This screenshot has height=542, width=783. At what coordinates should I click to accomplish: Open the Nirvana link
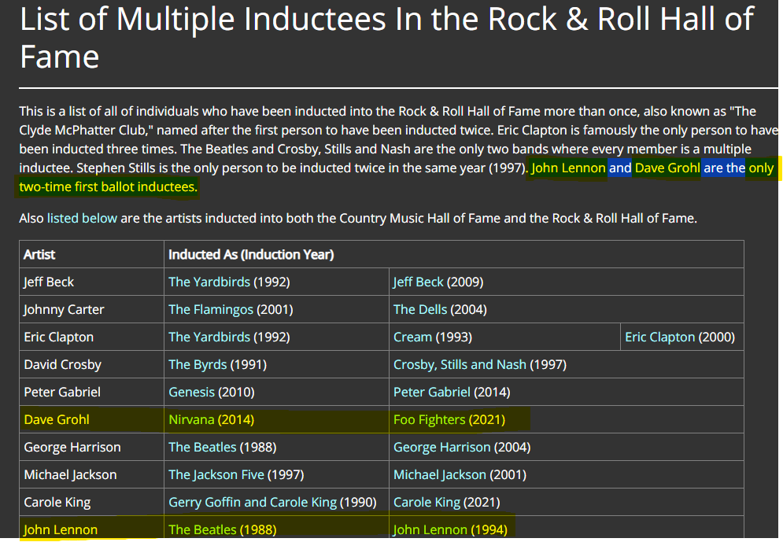pos(191,419)
